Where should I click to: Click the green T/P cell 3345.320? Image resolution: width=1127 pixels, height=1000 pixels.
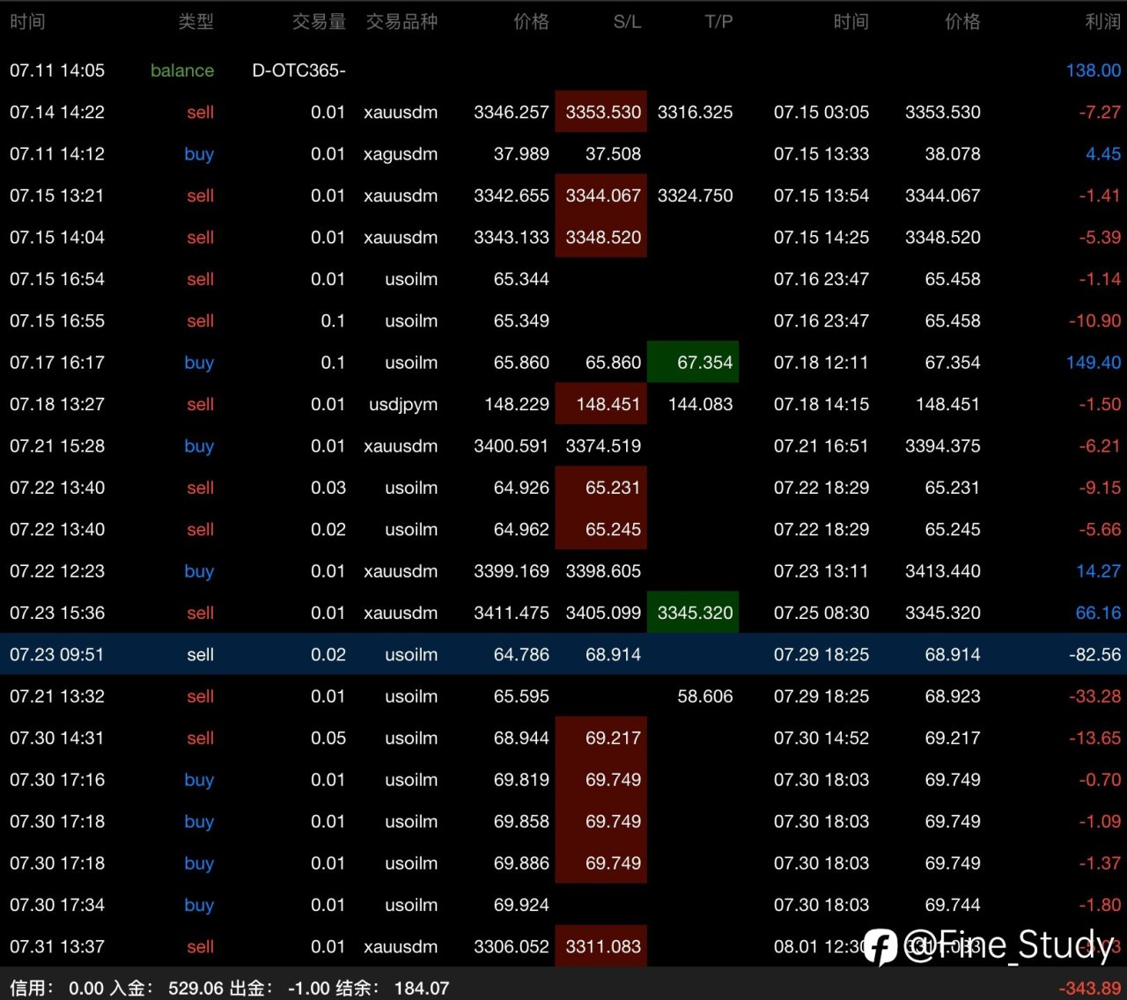693,613
